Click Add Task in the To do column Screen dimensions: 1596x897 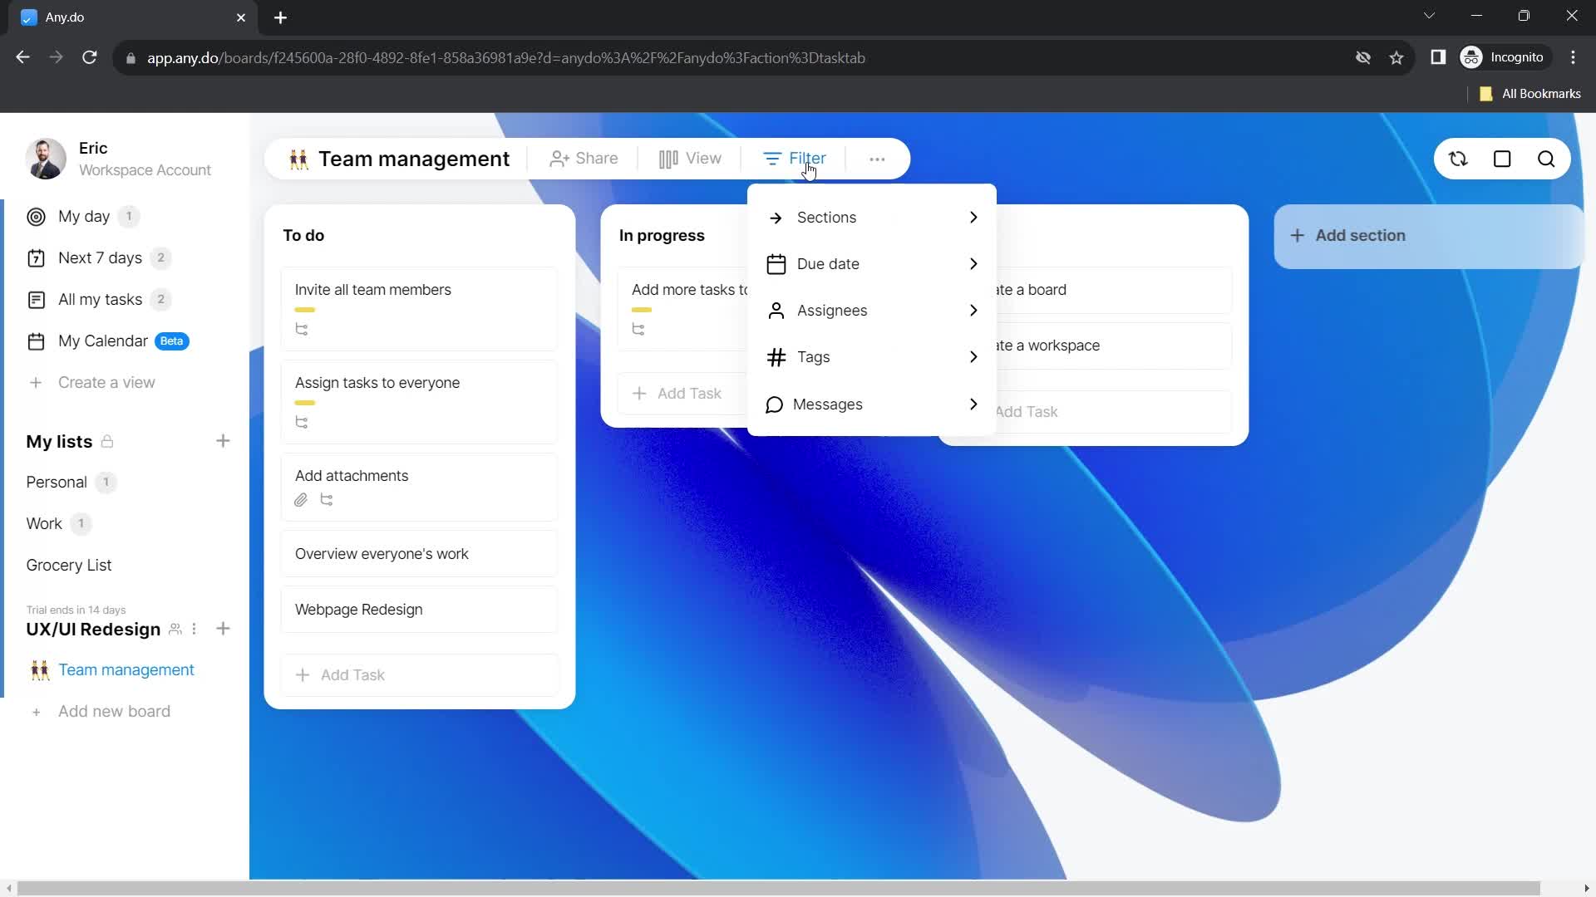[x=420, y=675]
